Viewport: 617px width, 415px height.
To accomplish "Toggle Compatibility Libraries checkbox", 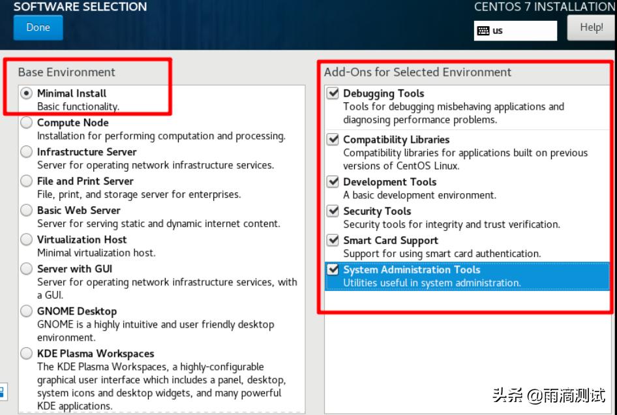I will [333, 140].
